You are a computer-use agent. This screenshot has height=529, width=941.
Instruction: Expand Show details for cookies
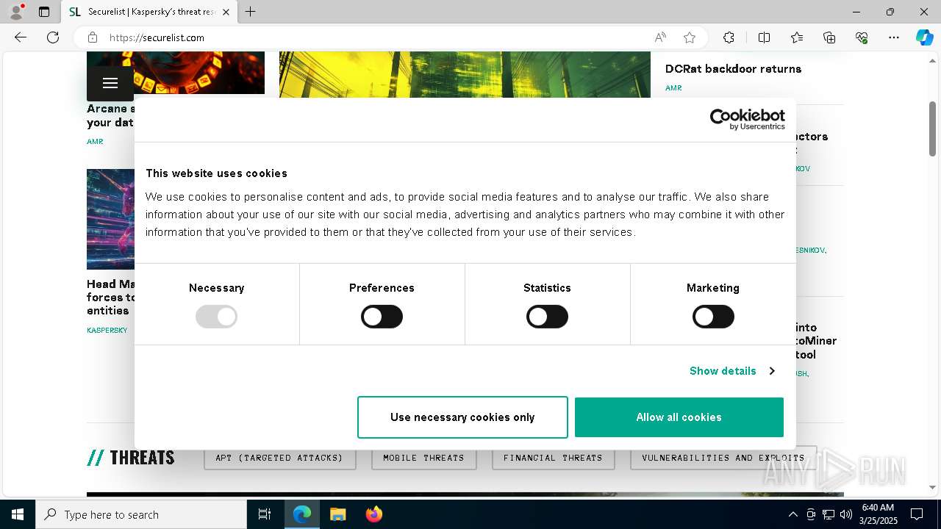click(732, 371)
